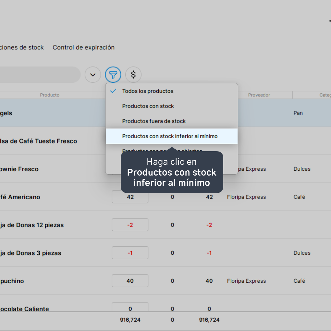Edit the stock field in the 'ocolate Caliente' row
The height and width of the screenshot is (331, 331).
[130, 307]
